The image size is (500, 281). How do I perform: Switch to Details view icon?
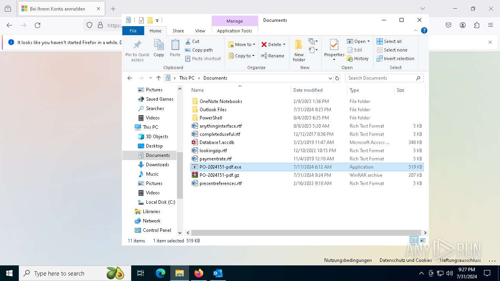(414, 241)
